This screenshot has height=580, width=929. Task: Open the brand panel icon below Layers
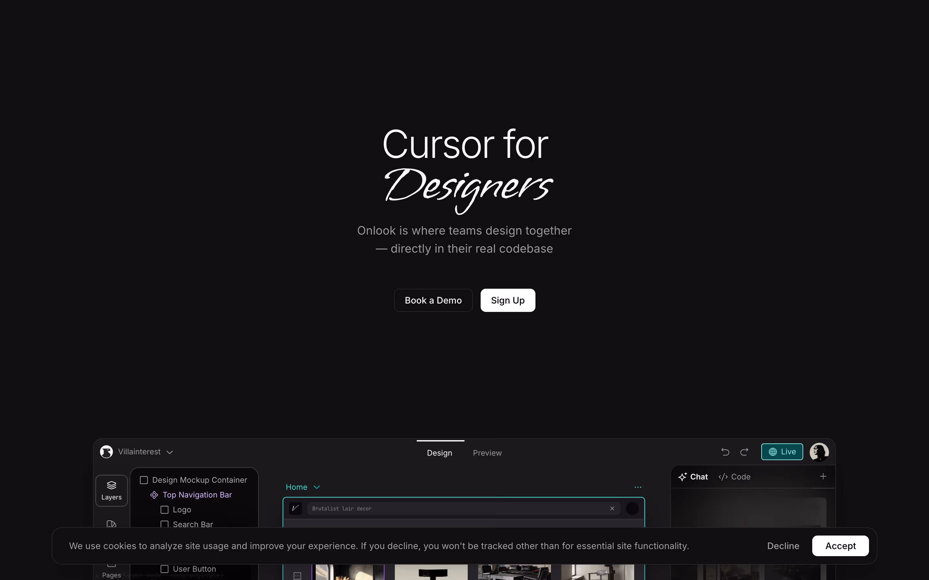point(111,524)
